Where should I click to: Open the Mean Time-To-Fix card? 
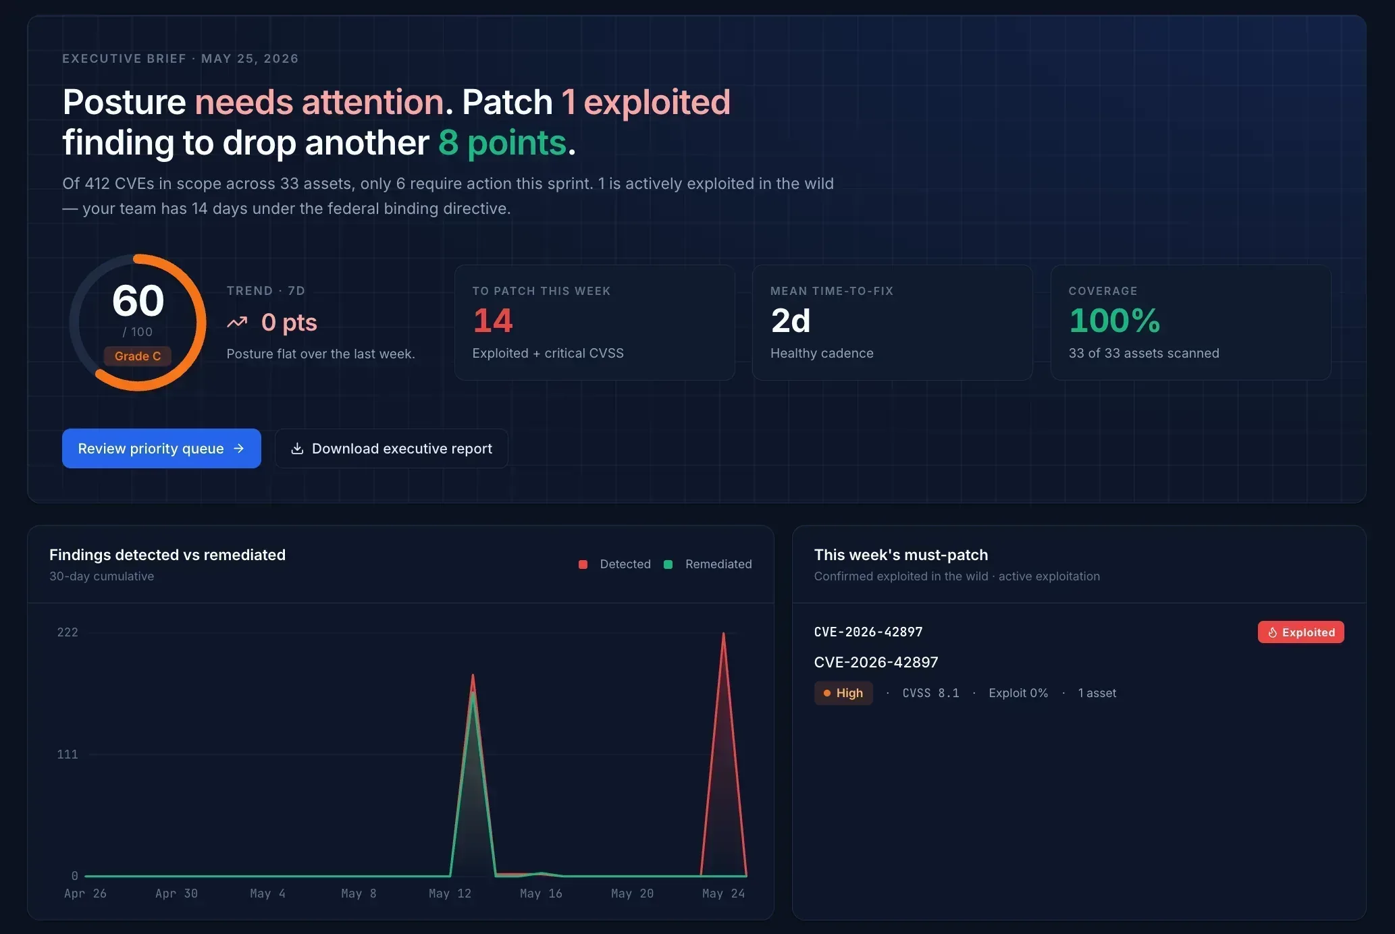click(x=892, y=323)
